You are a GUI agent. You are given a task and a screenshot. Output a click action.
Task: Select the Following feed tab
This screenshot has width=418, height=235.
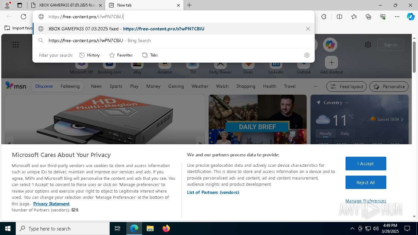(70, 86)
